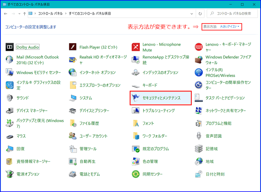Open the マウス icon

(10, 136)
